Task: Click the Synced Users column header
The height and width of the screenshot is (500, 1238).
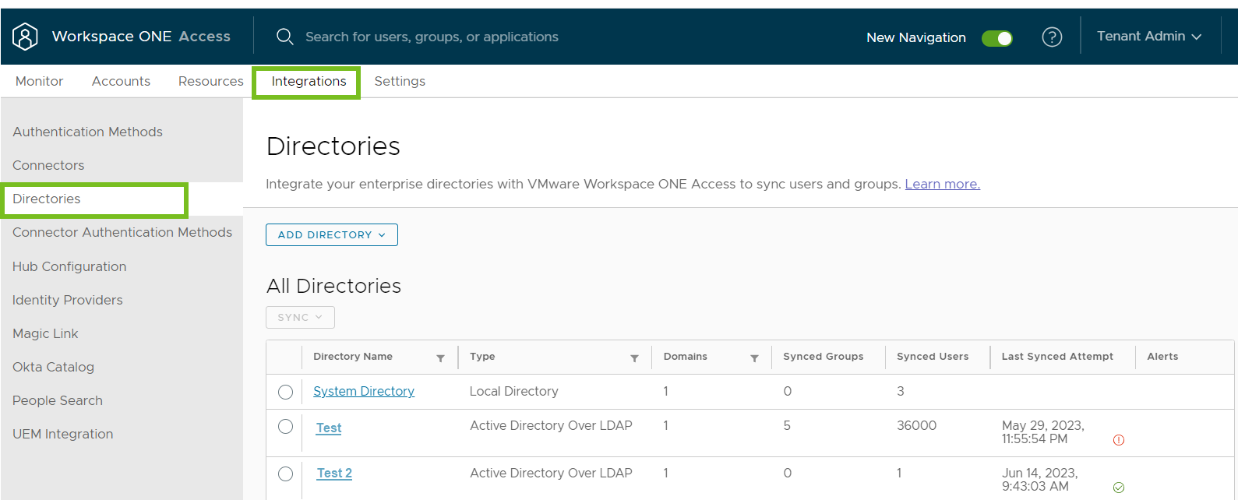Action: pos(933,357)
